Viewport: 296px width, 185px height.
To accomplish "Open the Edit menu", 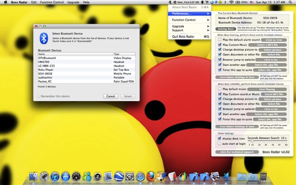I will (x=34, y=2).
